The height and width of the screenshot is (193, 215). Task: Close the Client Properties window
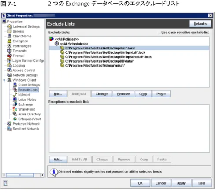pyautogui.click(x=211, y=15)
